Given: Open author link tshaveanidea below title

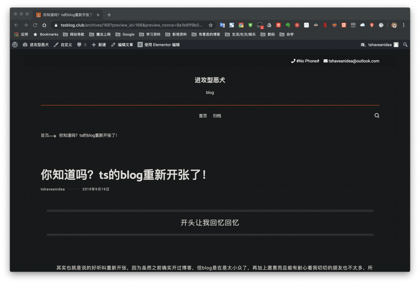Looking at the screenshot, I should 52,189.
